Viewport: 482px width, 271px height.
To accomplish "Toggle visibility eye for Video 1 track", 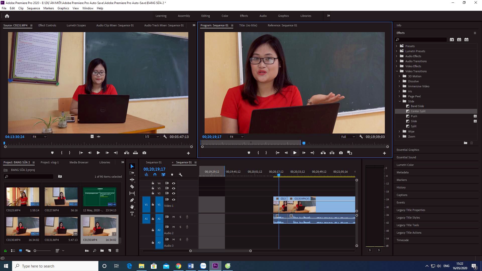I will 173,199.
